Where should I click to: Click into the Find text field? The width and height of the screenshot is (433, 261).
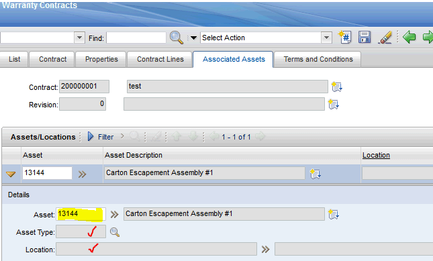(136, 38)
